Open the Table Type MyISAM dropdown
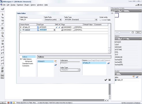This screenshot has height=104, width=142. coord(96,20)
